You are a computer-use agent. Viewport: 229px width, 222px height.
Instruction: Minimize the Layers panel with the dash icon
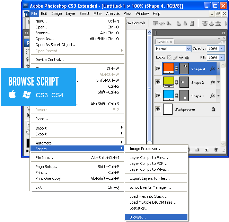coord(219,38)
